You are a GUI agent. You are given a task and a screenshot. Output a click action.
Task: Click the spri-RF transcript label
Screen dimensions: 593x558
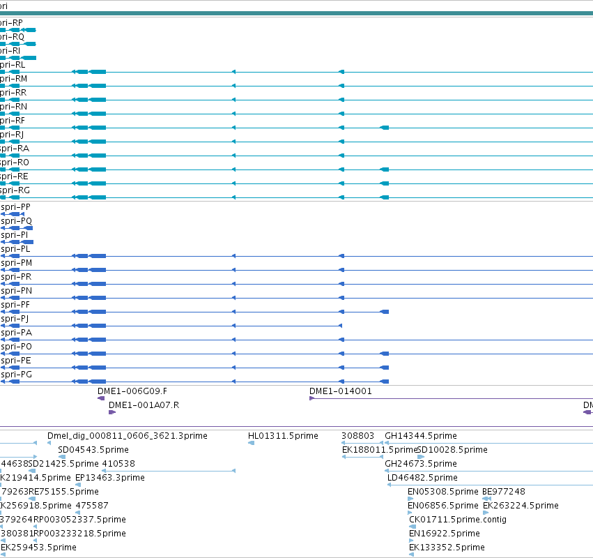click(13, 121)
